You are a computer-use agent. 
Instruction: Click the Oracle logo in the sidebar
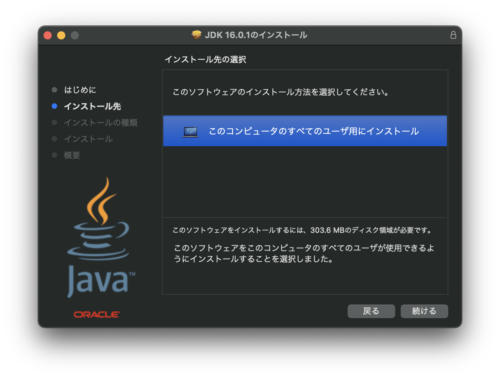(x=96, y=314)
